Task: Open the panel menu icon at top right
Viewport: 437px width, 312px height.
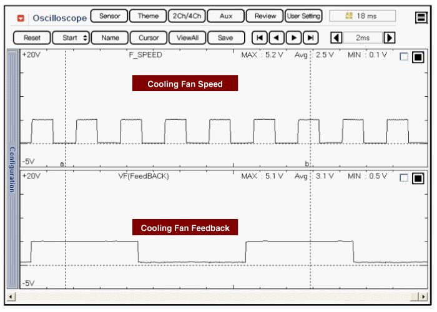Action: point(421,17)
